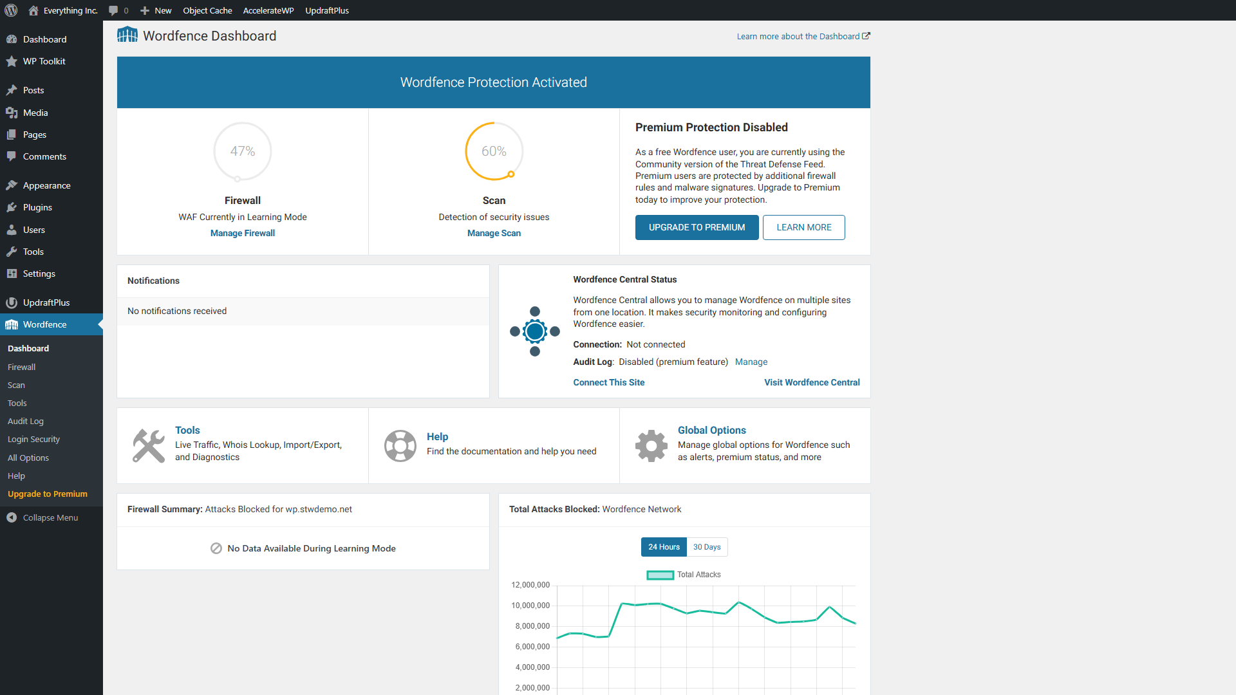Click the Settings sliders icon
The height and width of the screenshot is (695, 1236).
tap(12, 273)
